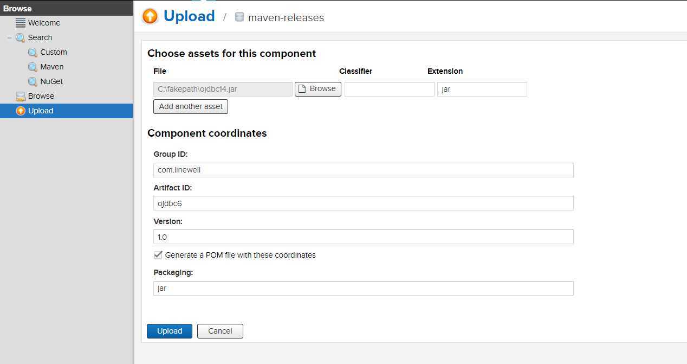Select the Upload item in sidebar
The image size is (687, 364).
[41, 111]
